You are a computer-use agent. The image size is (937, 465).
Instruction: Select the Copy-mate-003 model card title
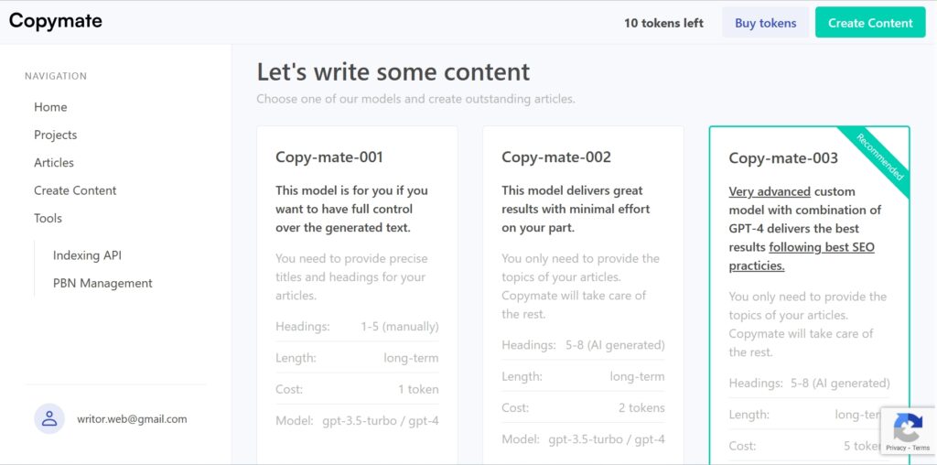(x=783, y=158)
